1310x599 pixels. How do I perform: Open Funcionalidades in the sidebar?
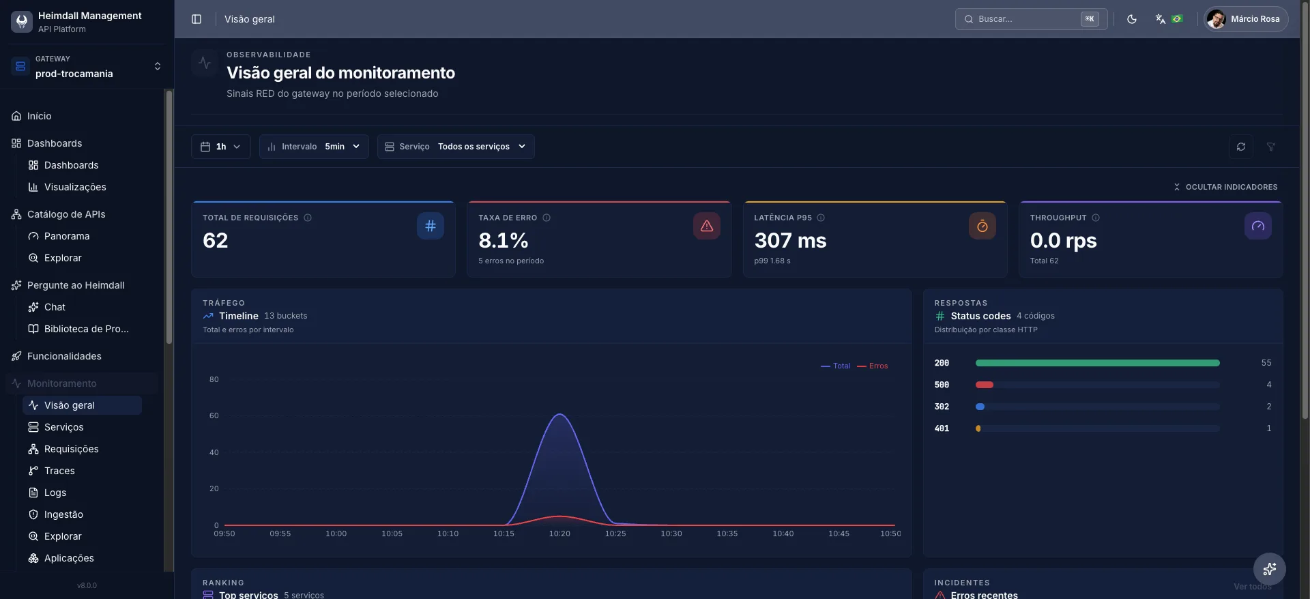point(82,356)
